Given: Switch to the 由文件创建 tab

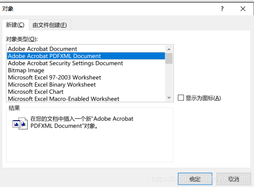Looking at the screenshot, I should (50, 25).
